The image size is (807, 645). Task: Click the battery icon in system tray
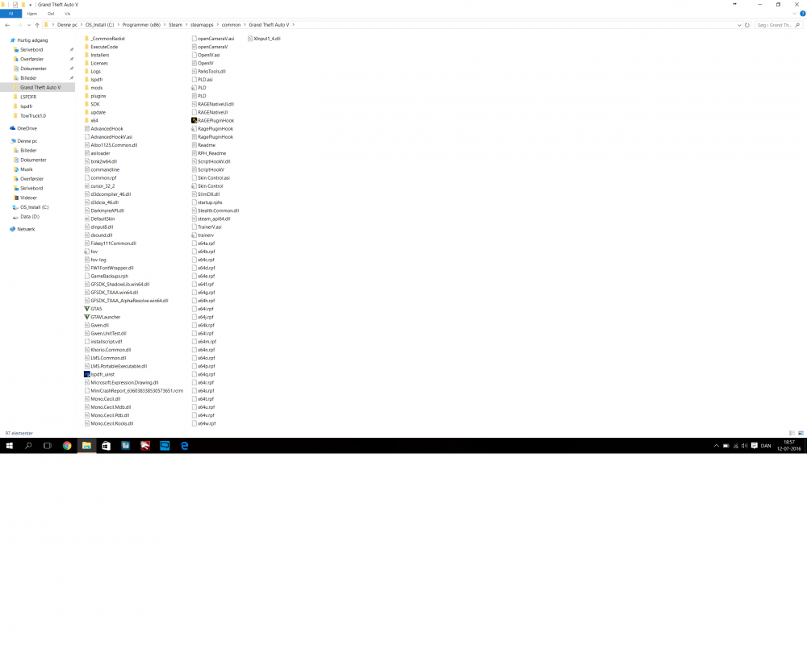[725, 445]
